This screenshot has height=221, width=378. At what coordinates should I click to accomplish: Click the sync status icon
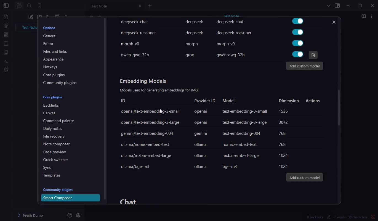372,217
